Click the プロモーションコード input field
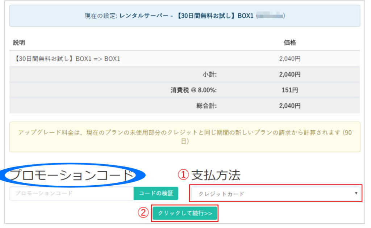The width and height of the screenshot is (371, 228). [71, 193]
